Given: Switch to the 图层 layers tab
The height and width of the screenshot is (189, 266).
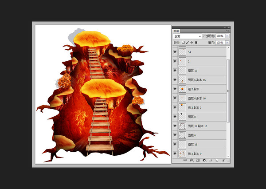Looking at the screenshot, I should click(x=176, y=31).
